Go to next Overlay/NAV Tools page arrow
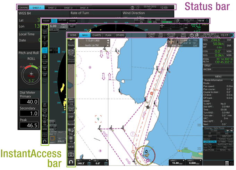The height and width of the screenshot is (170, 236). tap(231, 131)
